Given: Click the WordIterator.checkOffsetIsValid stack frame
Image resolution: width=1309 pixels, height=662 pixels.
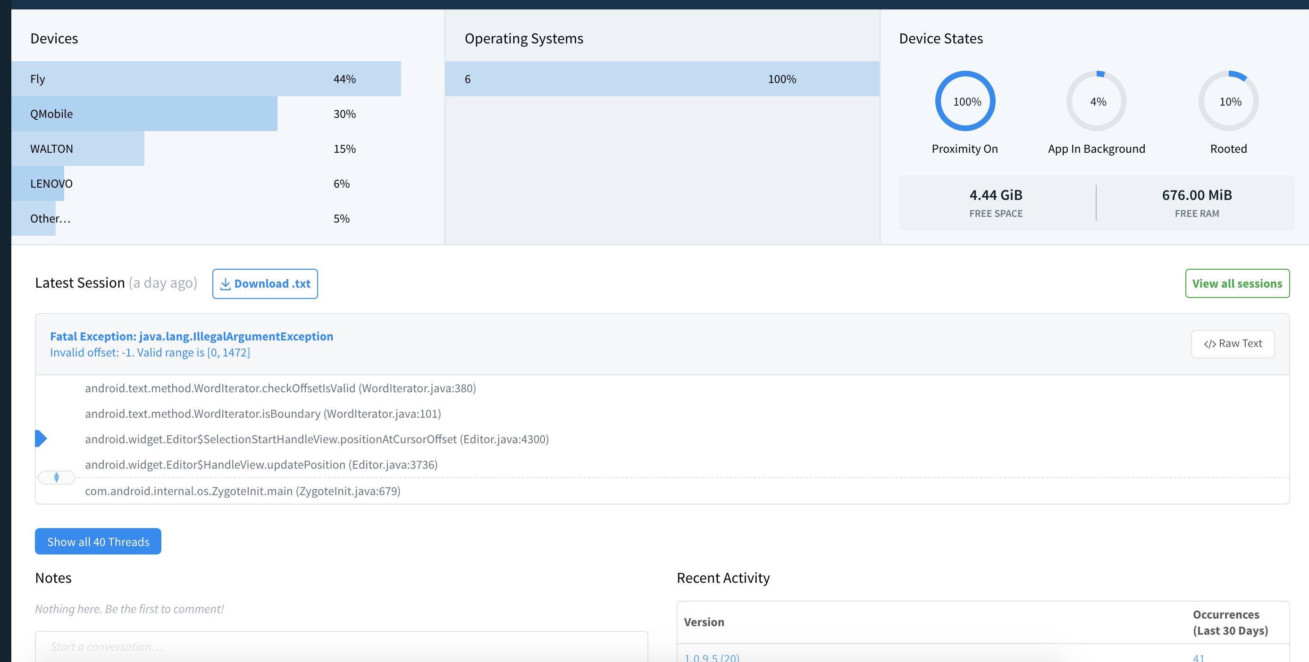Looking at the screenshot, I should (x=280, y=388).
